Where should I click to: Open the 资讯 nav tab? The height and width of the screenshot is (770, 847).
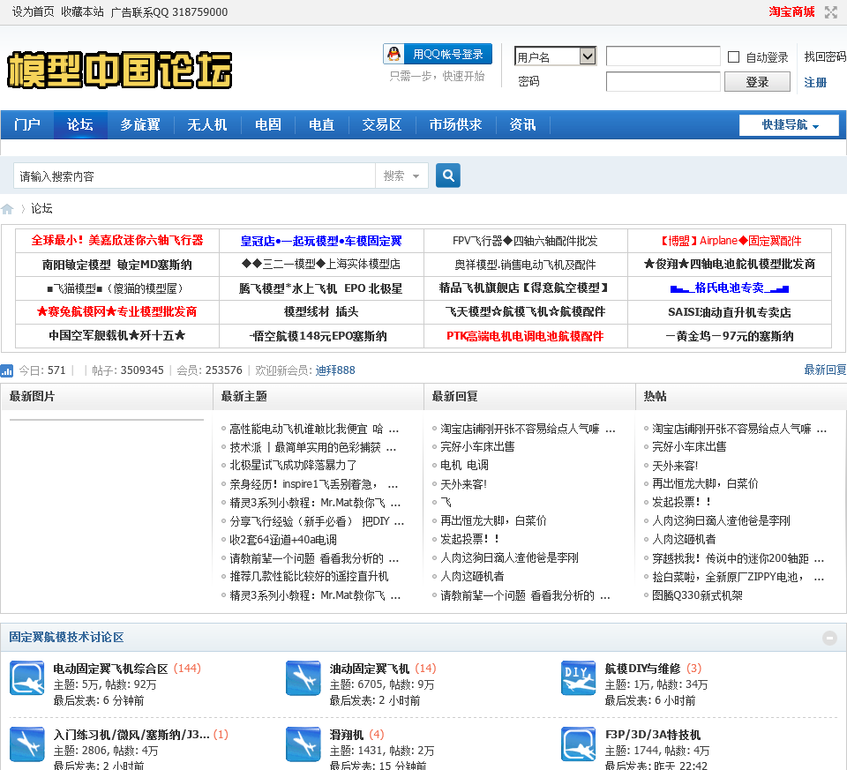coord(522,124)
